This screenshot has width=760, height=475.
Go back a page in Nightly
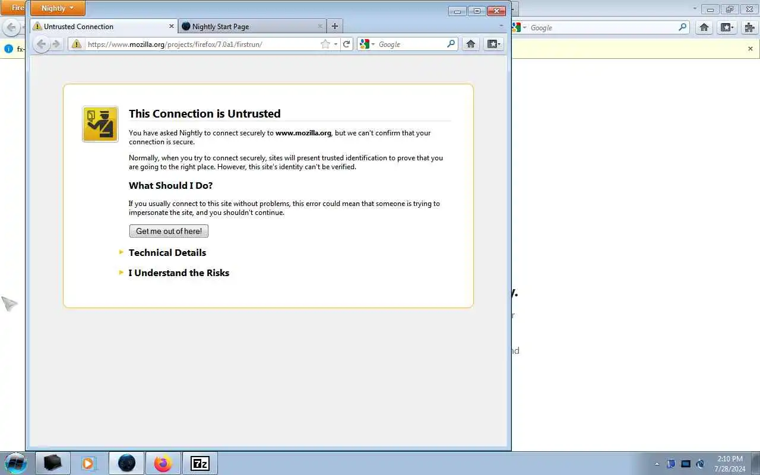tap(41, 44)
